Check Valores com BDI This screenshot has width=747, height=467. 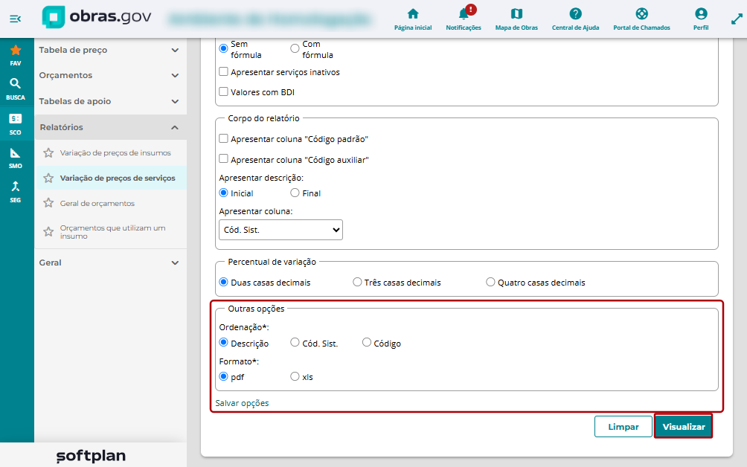223,91
